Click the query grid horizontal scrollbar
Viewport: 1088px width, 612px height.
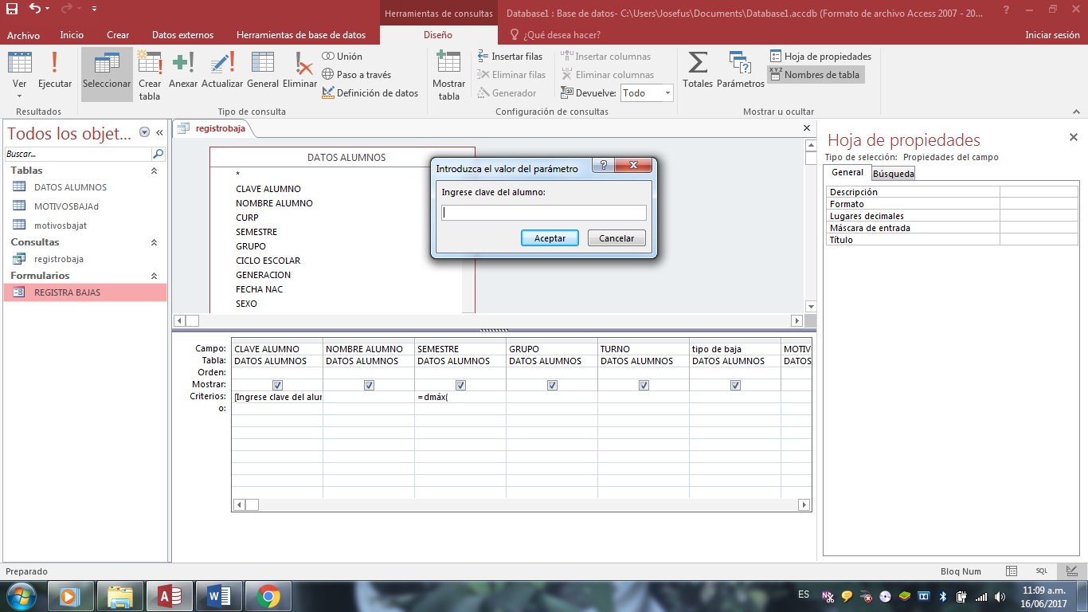526,504
